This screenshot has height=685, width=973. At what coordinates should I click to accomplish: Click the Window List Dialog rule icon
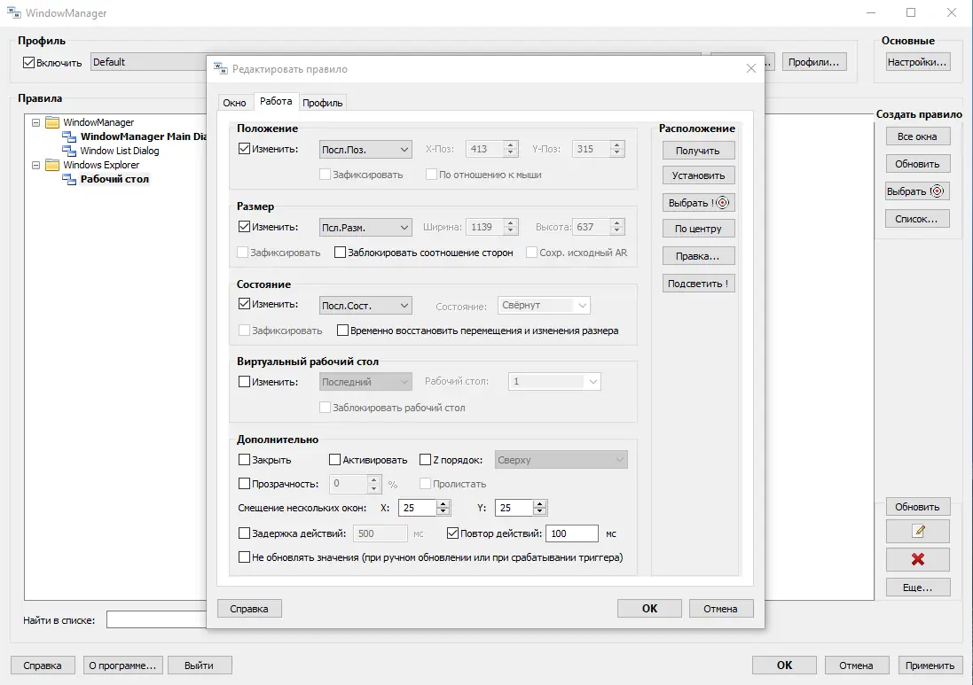[x=69, y=151]
